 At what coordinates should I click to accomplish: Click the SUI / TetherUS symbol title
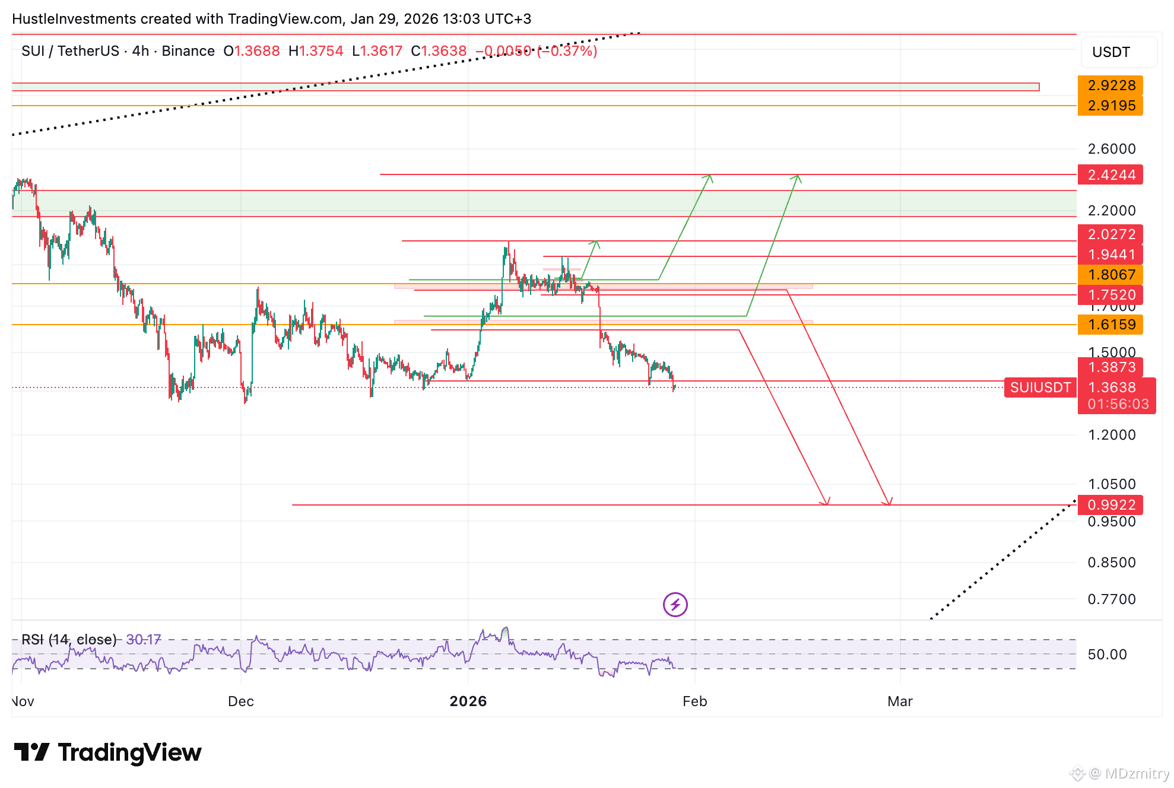point(70,51)
